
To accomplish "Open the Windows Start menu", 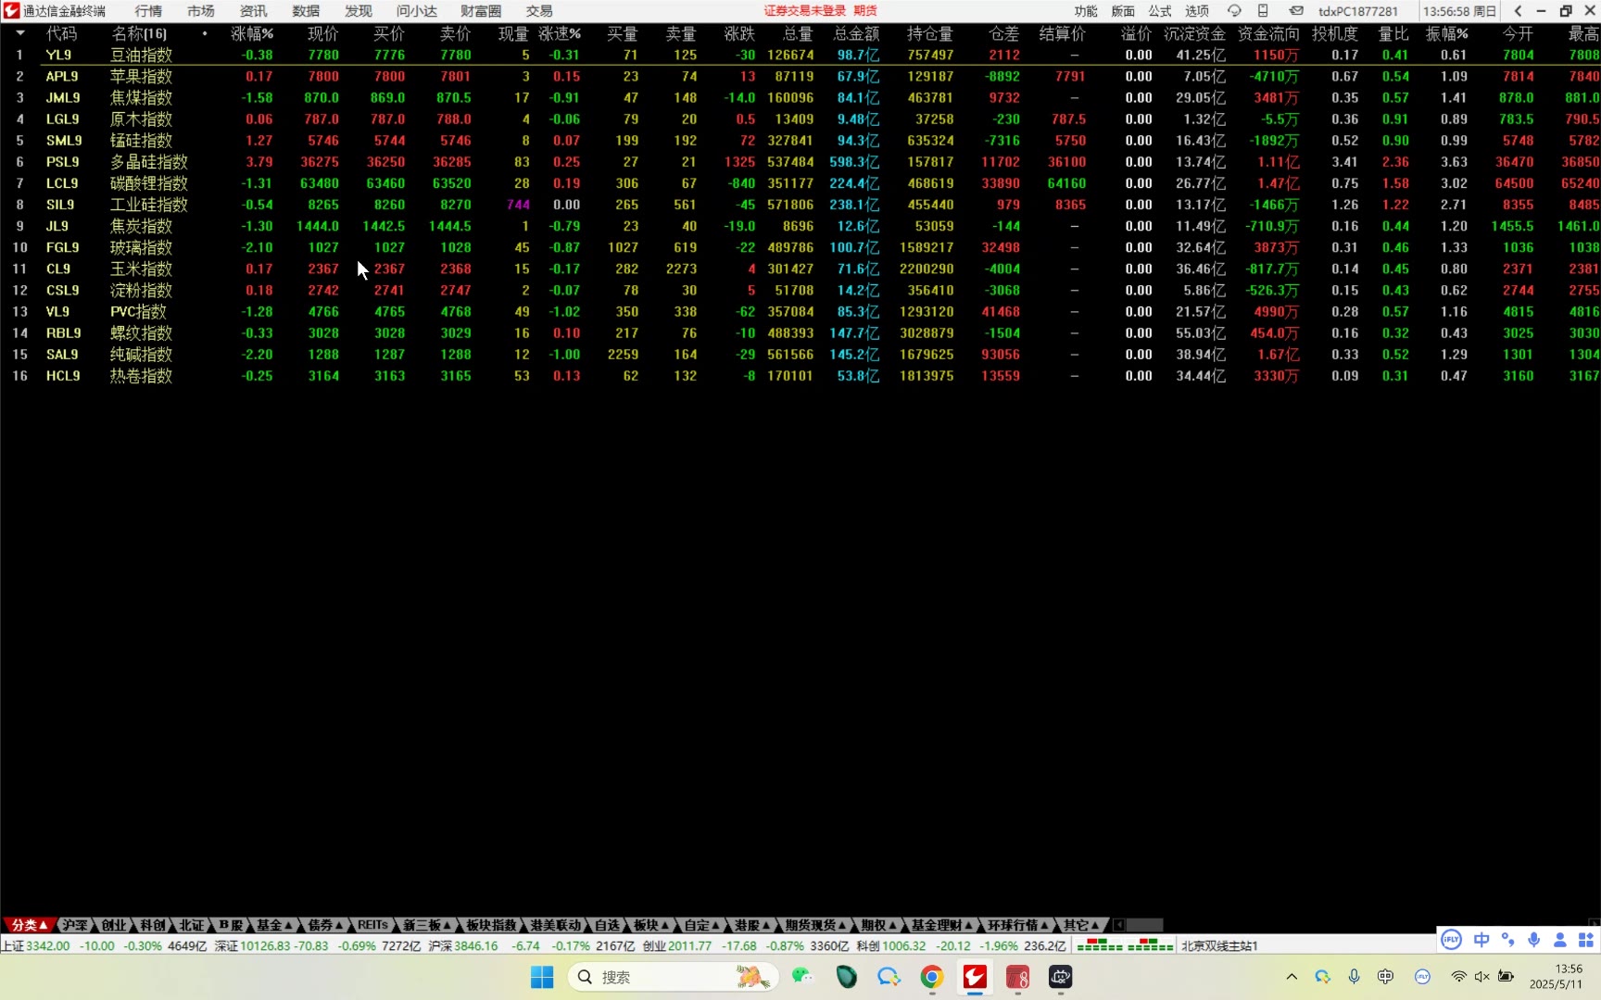I will pyautogui.click(x=542, y=977).
